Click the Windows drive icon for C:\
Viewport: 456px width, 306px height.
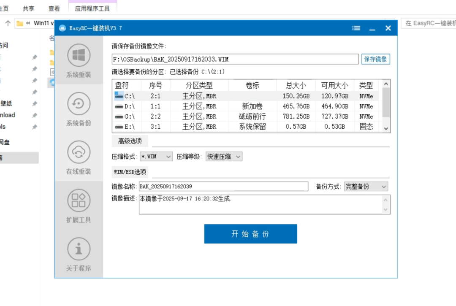119,95
